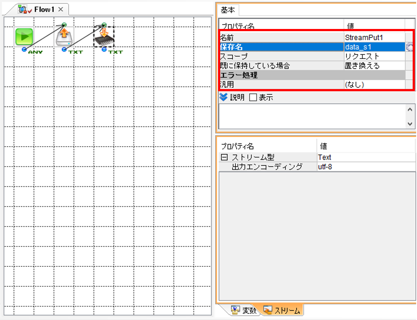The width and height of the screenshot is (417, 320).
Task: Close the Flow1 tab
Action: tap(61, 10)
